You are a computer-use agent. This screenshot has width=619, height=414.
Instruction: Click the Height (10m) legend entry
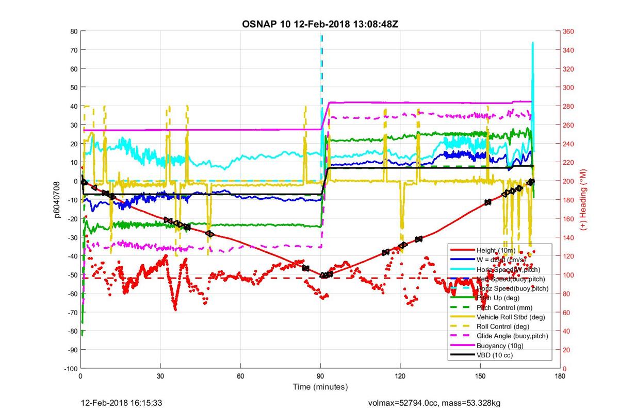coord(495,250)
